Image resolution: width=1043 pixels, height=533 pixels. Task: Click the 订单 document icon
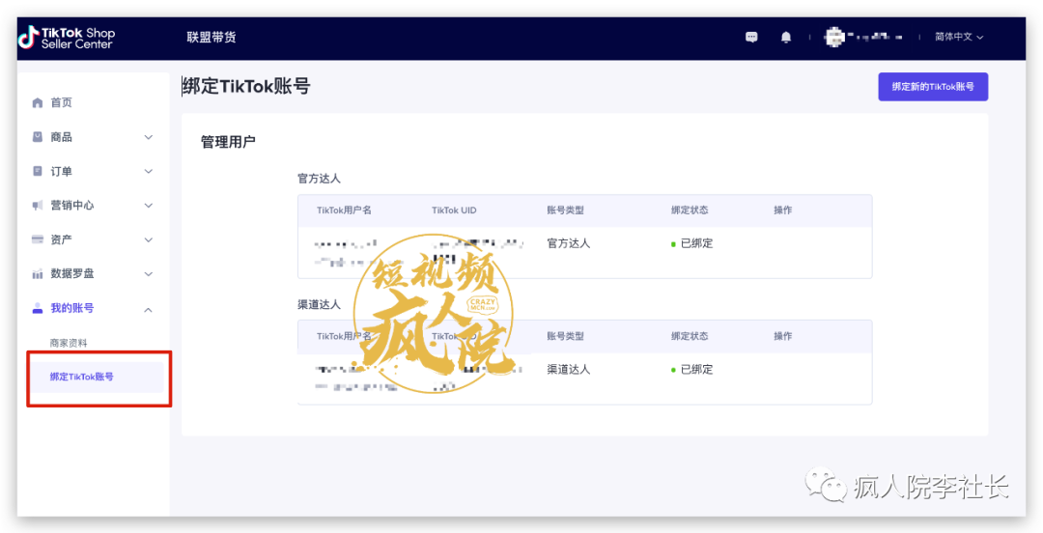(x=38, y=171)
